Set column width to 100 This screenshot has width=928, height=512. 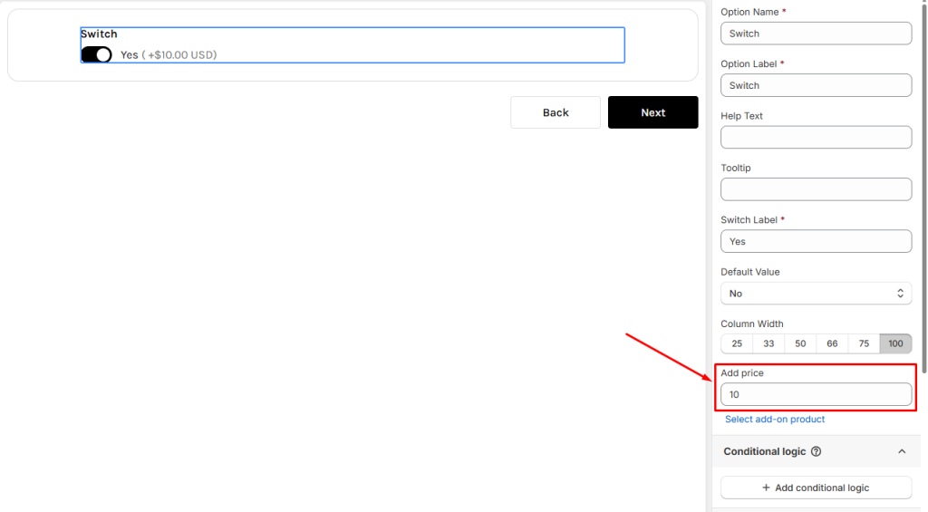[895, 343]
